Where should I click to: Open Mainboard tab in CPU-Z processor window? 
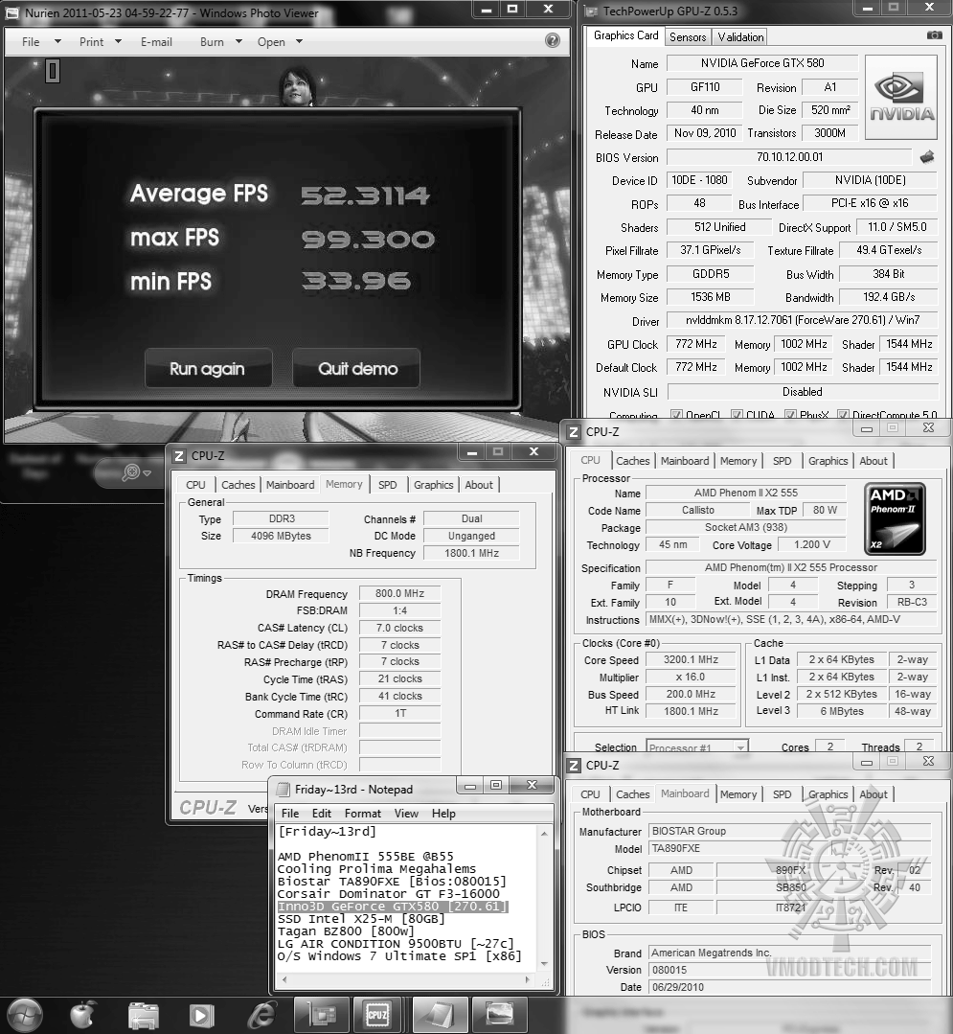(x=685, y=461)
